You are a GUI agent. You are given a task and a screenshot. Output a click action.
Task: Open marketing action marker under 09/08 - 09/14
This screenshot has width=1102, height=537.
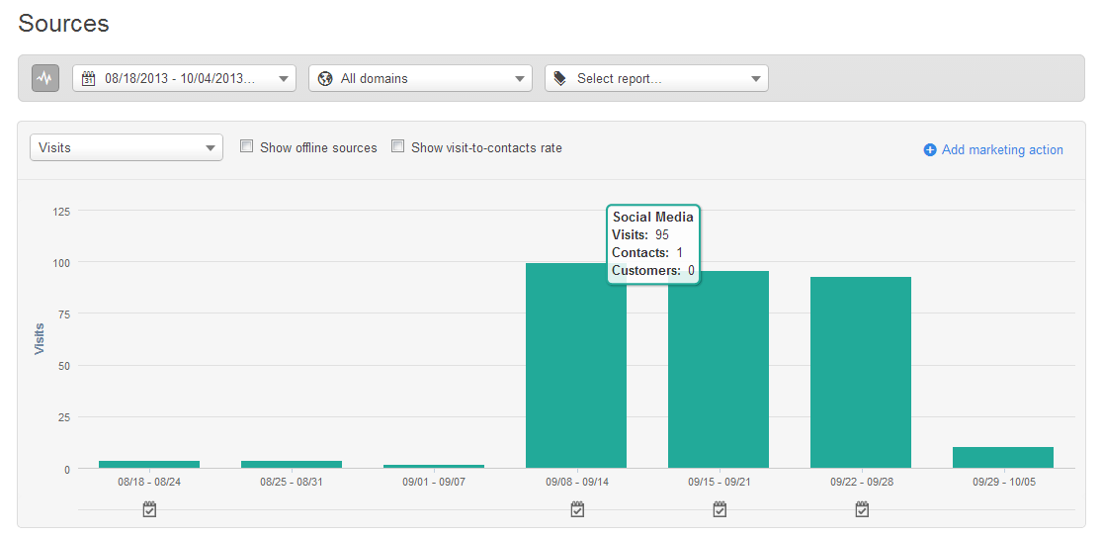577,509
